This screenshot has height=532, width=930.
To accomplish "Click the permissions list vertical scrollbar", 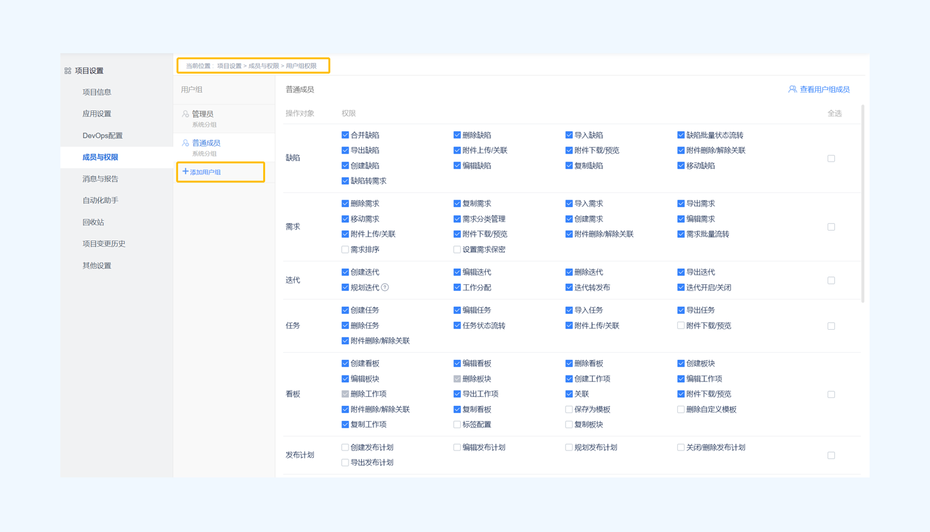I will pos(862,204).
